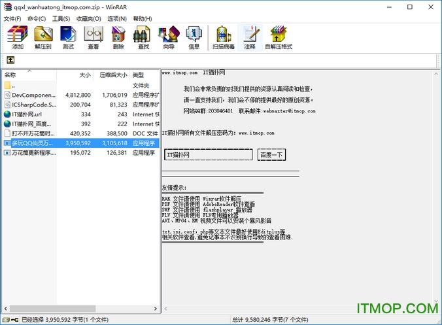Screen dimensions: 442x325
Task: Click the 3,105,618 packed size cell
Action: (x=114, y=143)
